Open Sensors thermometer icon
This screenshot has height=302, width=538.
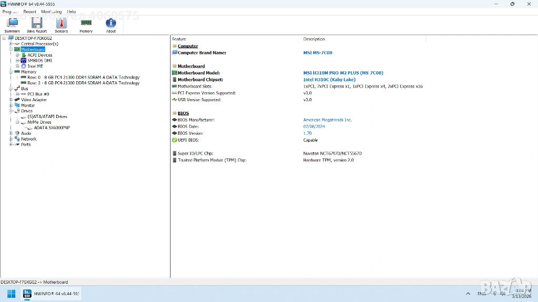coord(61,25)
